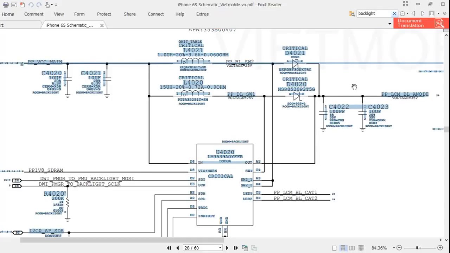Create a new blank PDF via the star-page icon
The image size is (450, 253).
tap(22, 5)
